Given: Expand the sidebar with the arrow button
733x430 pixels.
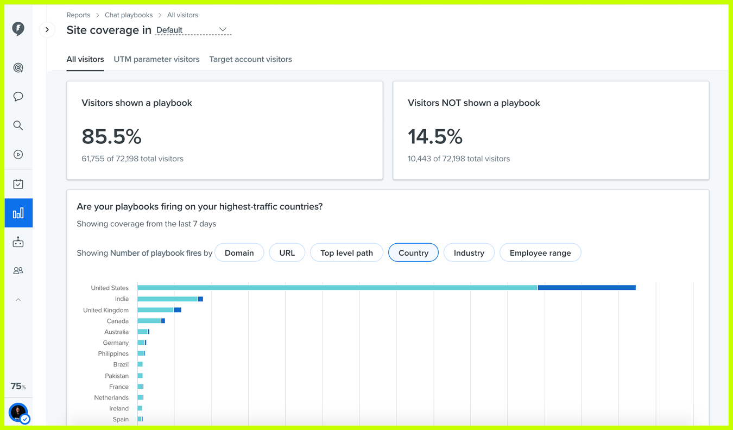Looking at the screenshot, I should click(x=47, y=30).
